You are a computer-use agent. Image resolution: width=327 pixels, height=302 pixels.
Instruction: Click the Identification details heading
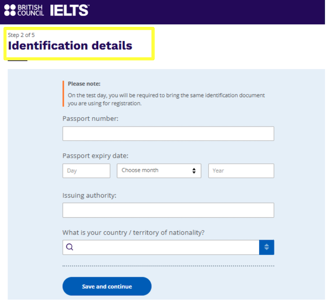70,46
